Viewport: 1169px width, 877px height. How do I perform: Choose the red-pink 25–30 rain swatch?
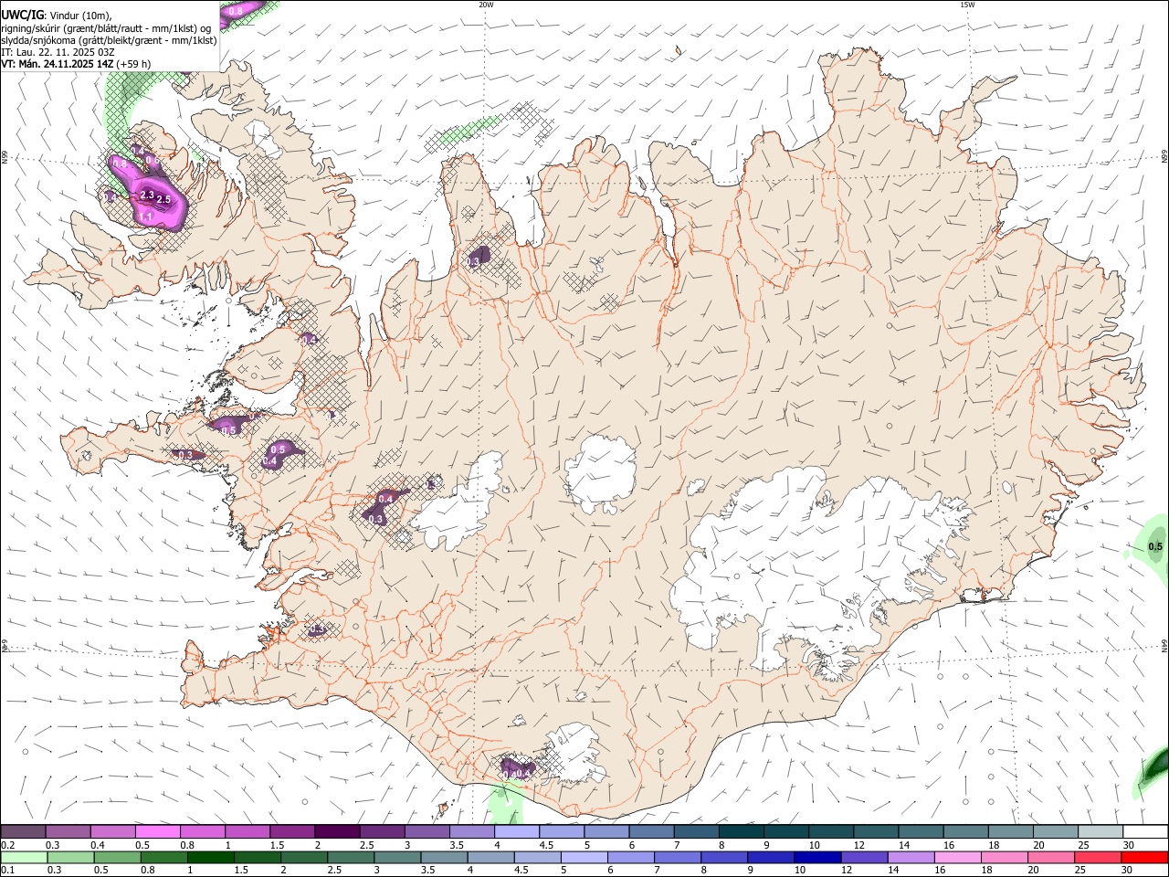1099,857
